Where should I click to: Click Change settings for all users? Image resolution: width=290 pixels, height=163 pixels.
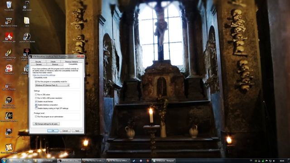pyautogui.click(x=46, y=124)
